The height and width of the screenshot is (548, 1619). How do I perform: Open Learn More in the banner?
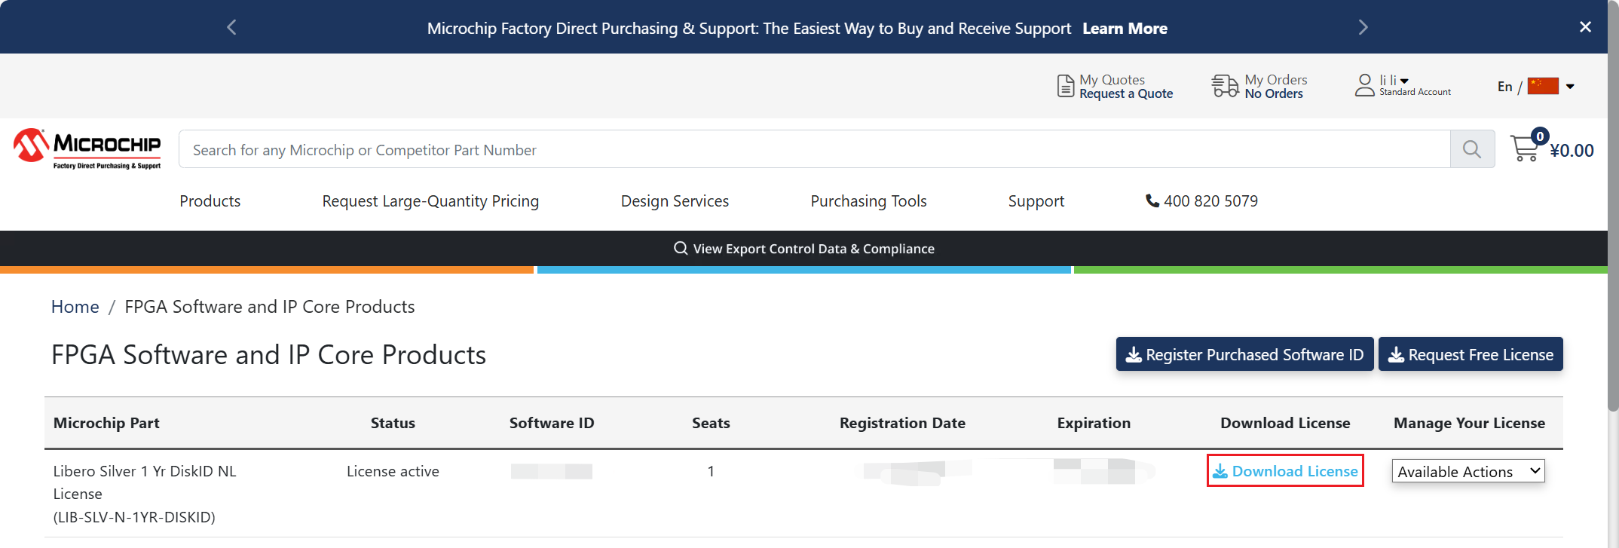pos(1125,29)
